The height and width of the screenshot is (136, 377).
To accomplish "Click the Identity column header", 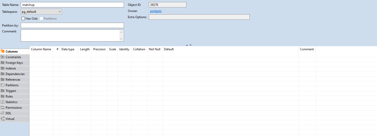I will coord(124,49).
